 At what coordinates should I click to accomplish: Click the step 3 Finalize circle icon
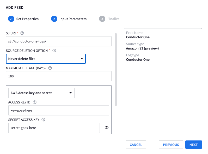[x=102, y=19]
